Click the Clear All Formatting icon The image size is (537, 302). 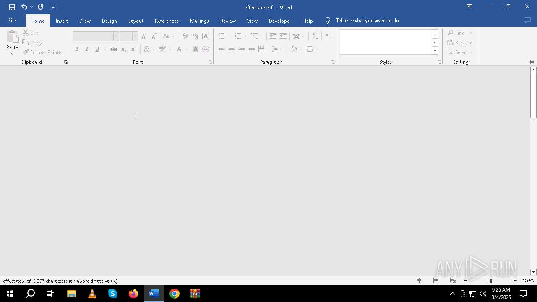(185, 36)
